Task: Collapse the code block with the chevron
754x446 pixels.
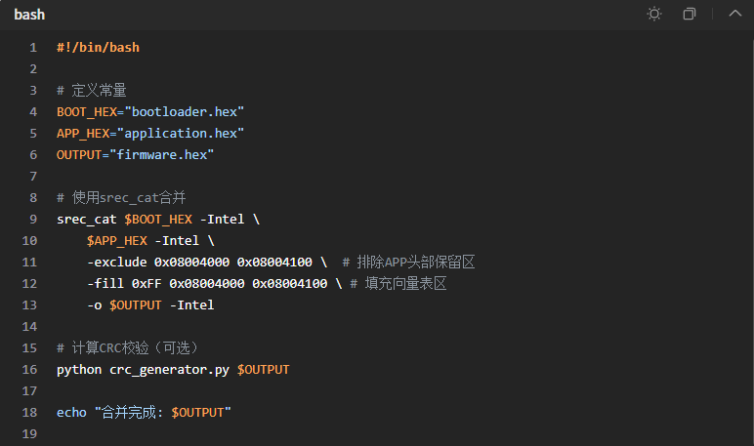Action: pyautogui.click(x=735, y=15)
